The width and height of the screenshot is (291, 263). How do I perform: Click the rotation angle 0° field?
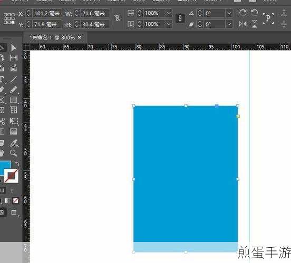tap(215, 13)
